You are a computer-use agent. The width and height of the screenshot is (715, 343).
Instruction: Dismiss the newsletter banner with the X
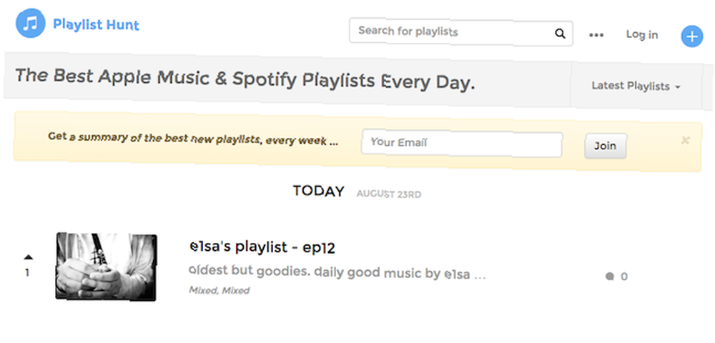click(x=685, y=140)
